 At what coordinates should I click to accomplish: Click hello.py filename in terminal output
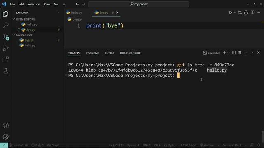217,70
